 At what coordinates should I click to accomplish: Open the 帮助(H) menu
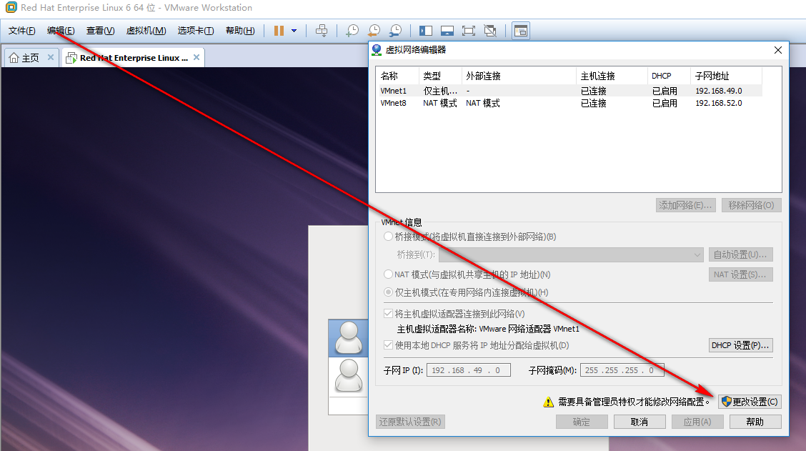[x=240, y=31]
